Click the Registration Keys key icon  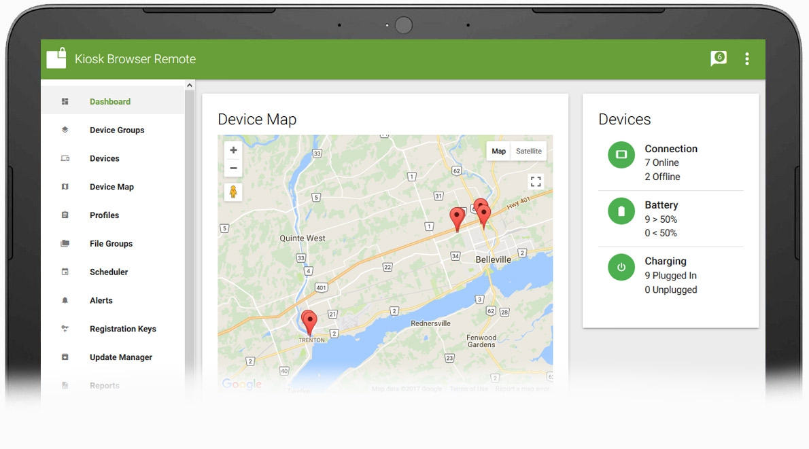coord(65,328)
